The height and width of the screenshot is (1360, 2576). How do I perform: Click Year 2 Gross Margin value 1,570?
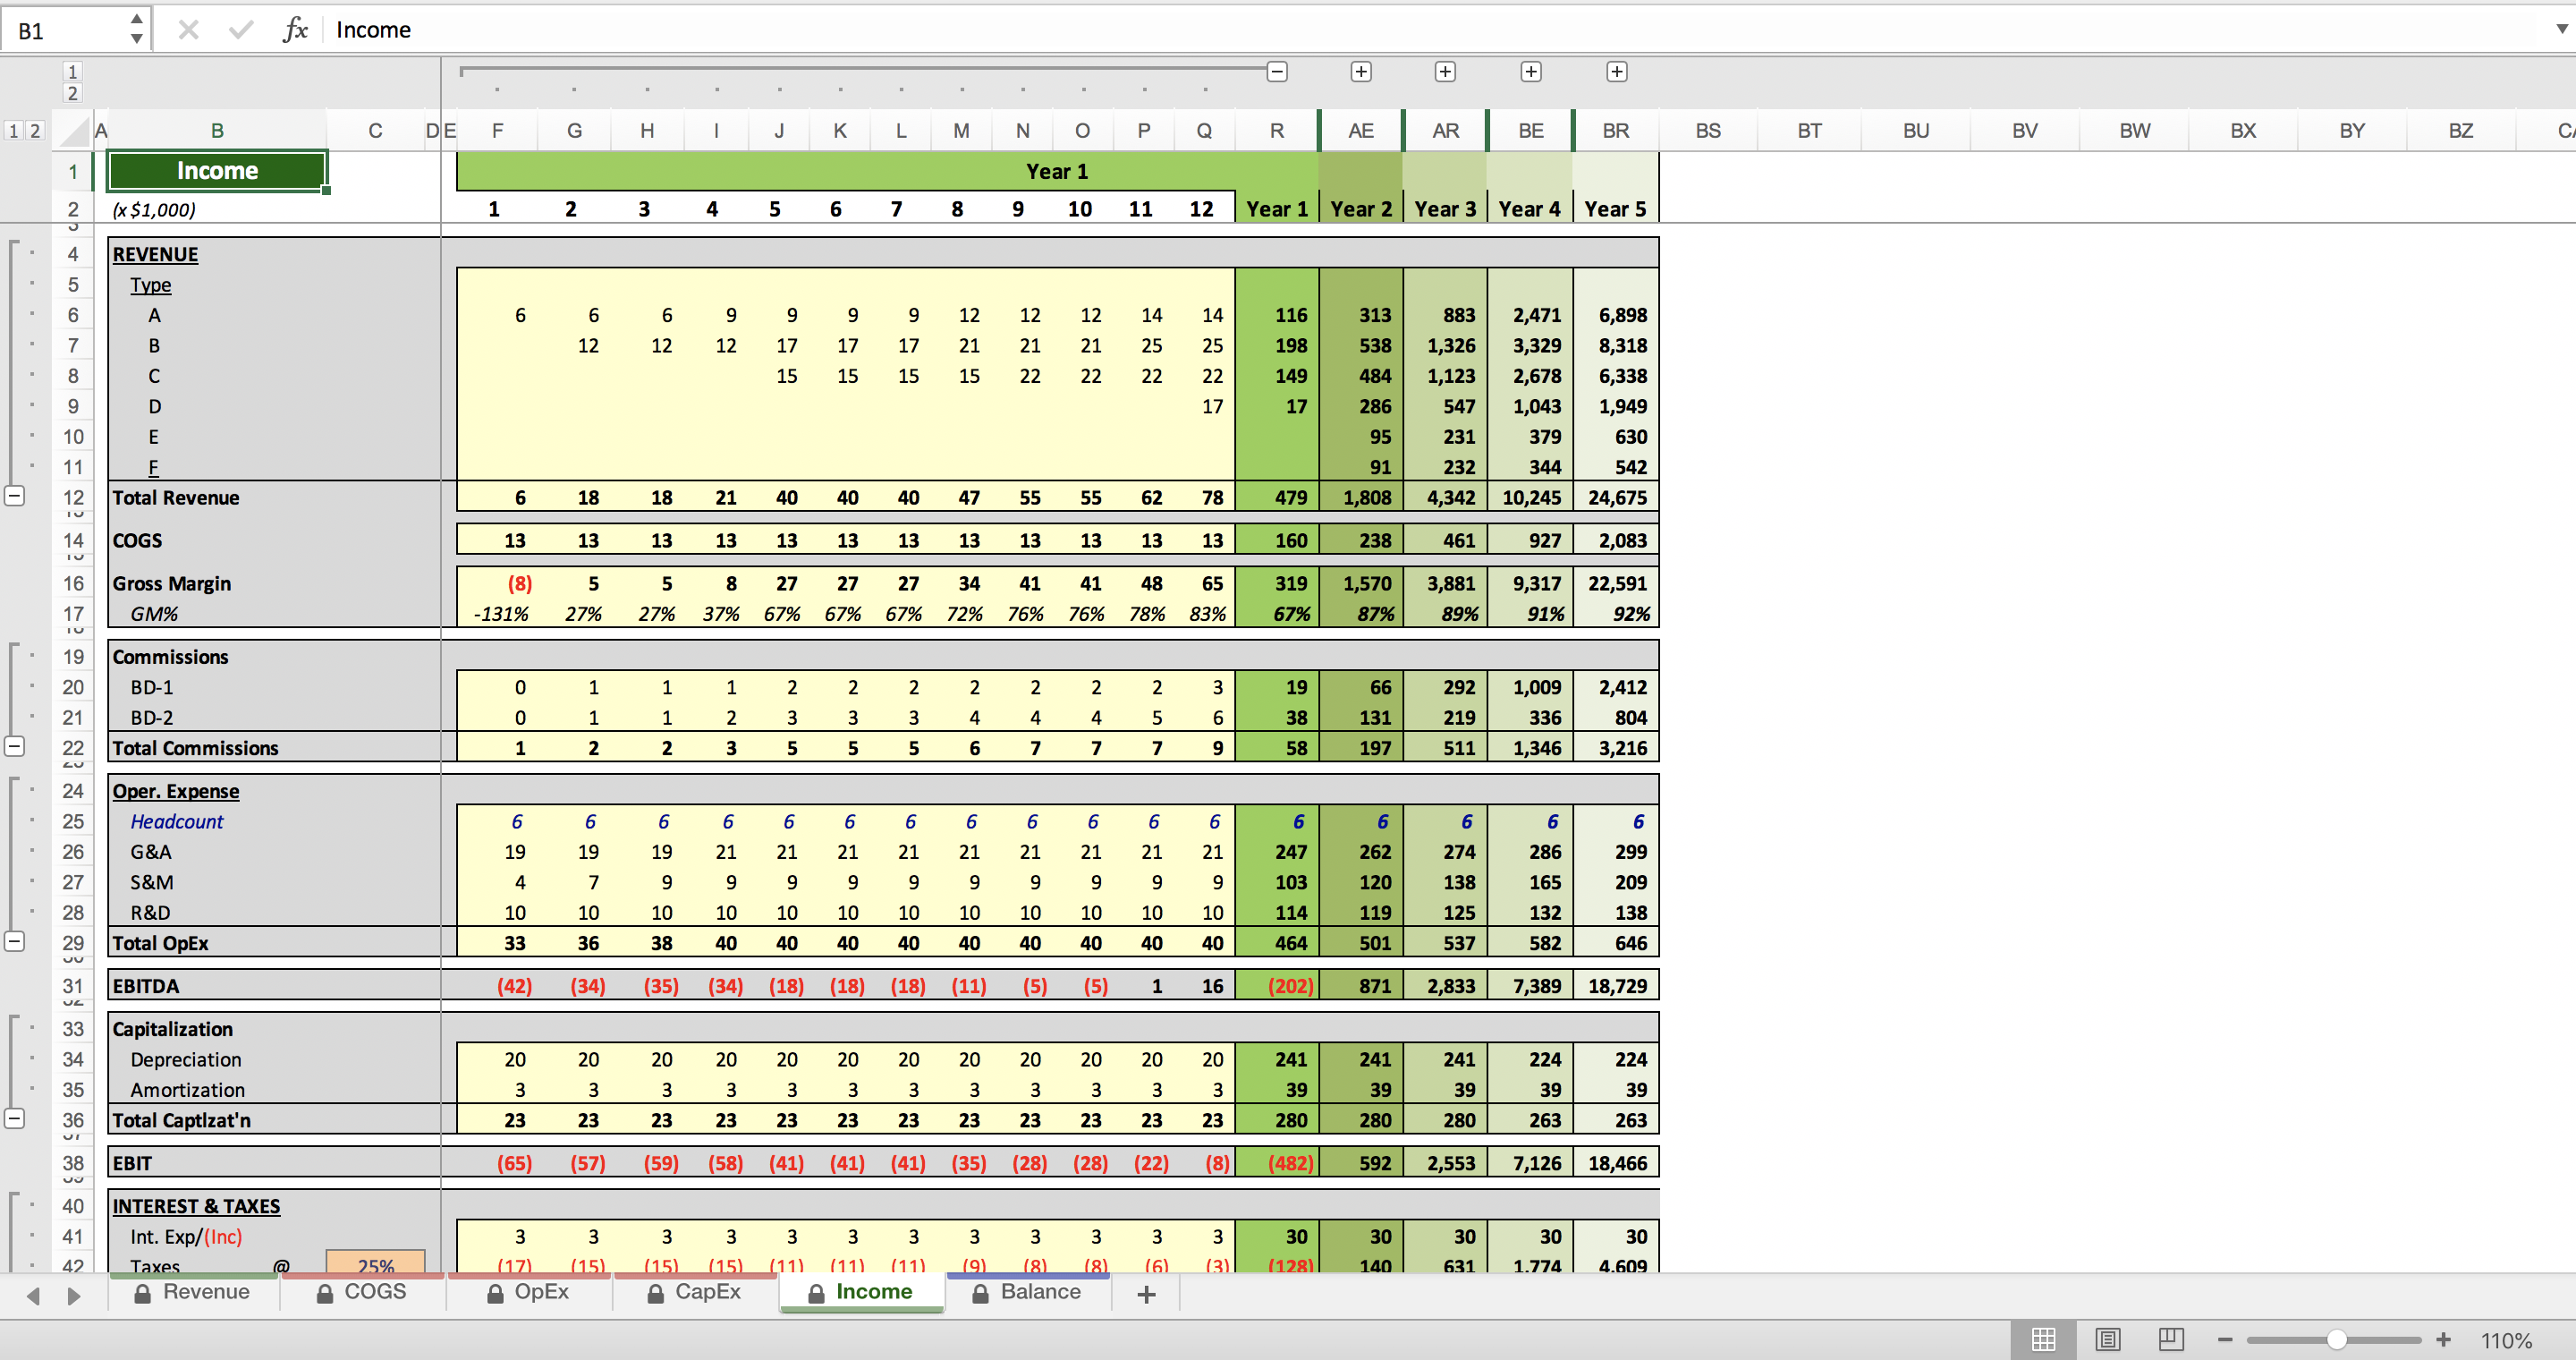1361,583
